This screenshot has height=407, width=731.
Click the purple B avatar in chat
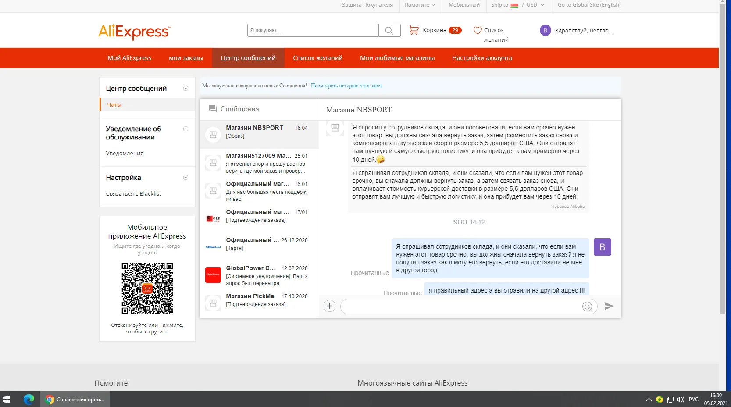pos(602,247)
